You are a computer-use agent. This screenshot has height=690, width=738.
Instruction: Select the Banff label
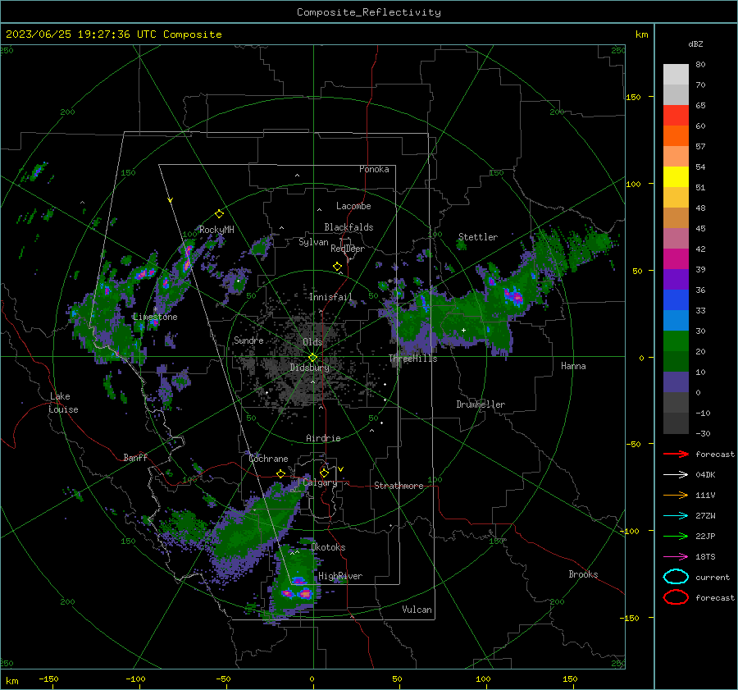(135, 458)
